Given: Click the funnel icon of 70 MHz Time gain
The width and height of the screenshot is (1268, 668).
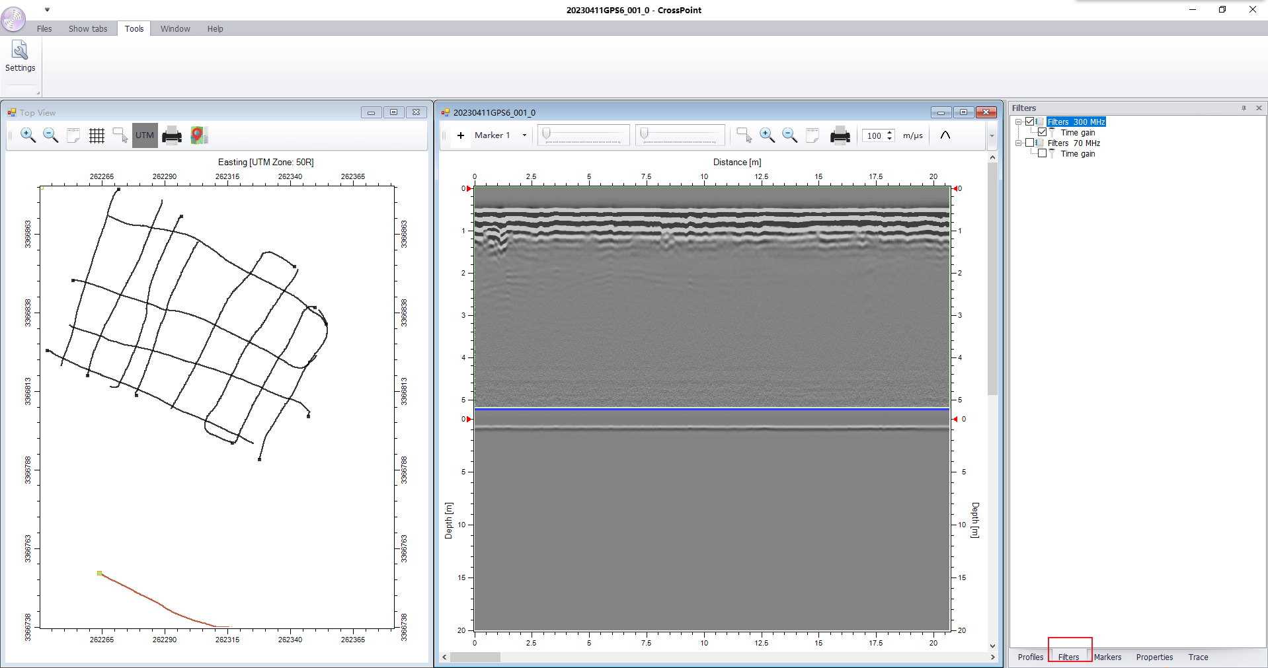Looking at the screenshot, I should click(x=1052, y=154).
